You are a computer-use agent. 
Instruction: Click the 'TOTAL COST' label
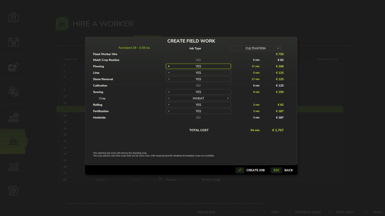tap(199, 130)
